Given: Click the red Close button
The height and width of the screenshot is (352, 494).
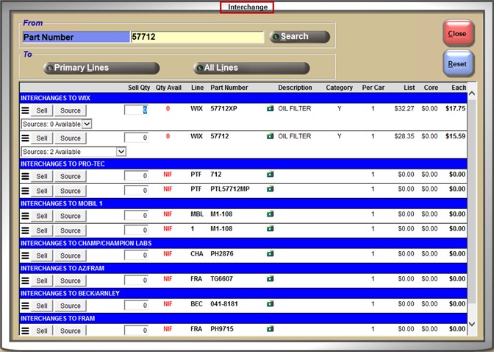Looking at the screenshot, I should [457, 34].
